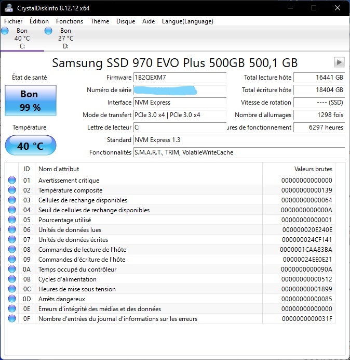Select the C: drive tab
This screenshot has height=360, width=350.
tap(22, 38)
